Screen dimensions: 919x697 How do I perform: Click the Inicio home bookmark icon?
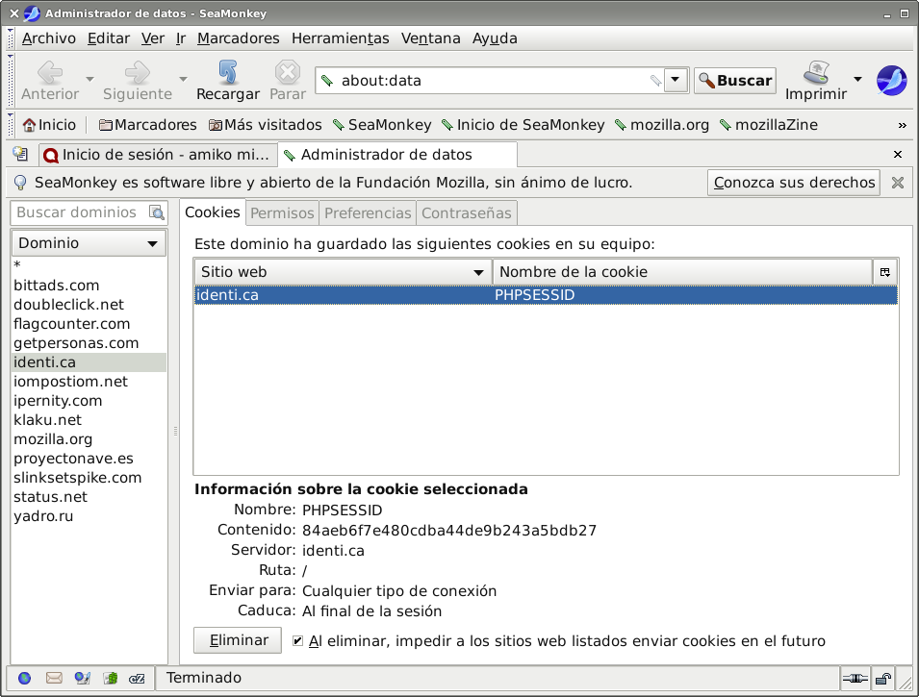(30, 125)
